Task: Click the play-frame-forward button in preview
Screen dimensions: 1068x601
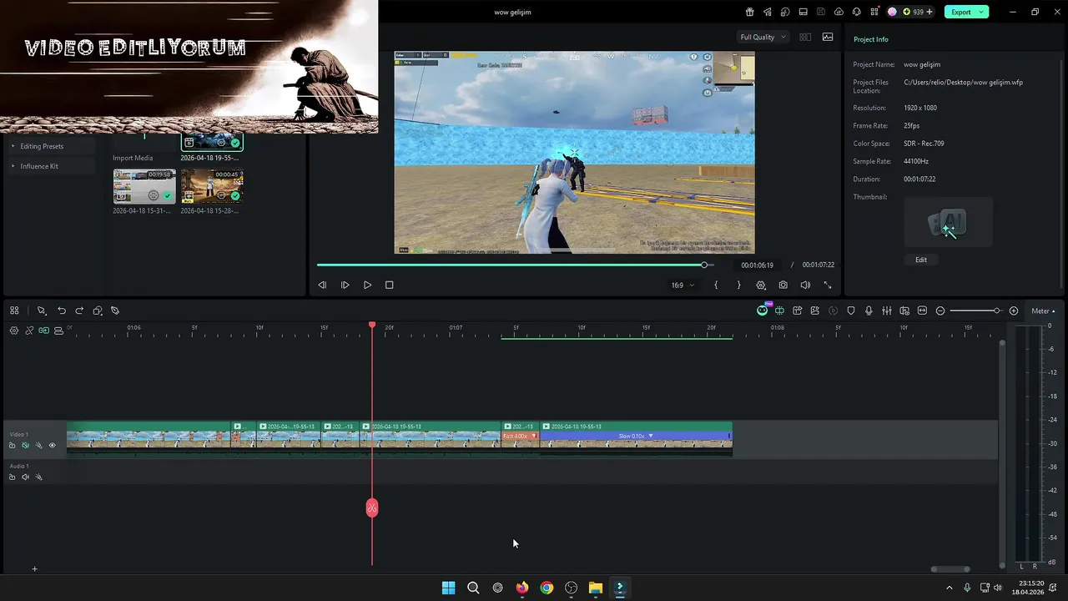Action: (x=345, y=285)
